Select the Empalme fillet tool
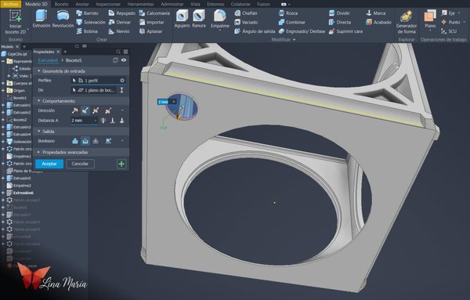470x300 pixels. coord(219,20)
